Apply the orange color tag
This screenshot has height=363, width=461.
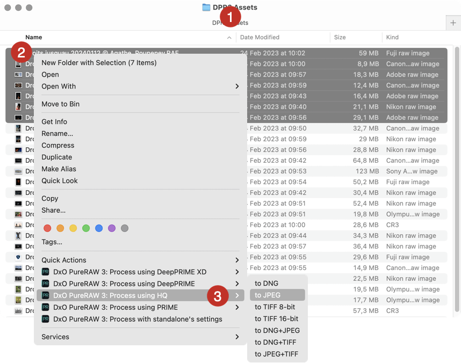tap(60, 228)
